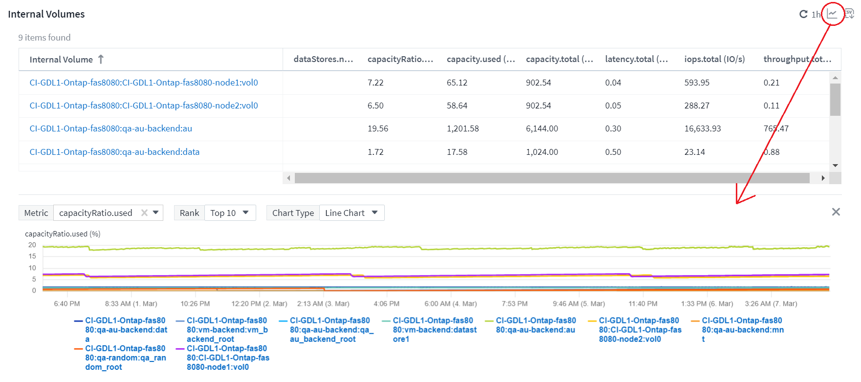The image size is (861, 382).
Task: Open the node1:vol0 internal volume link
Action: 144,83
